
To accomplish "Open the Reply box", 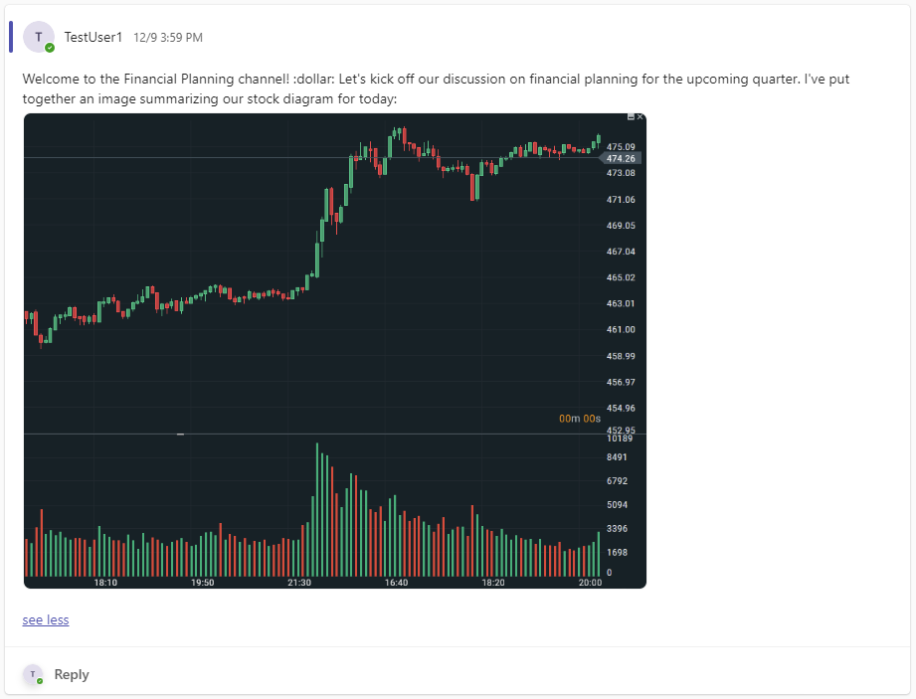I will [x=72, y=675].
